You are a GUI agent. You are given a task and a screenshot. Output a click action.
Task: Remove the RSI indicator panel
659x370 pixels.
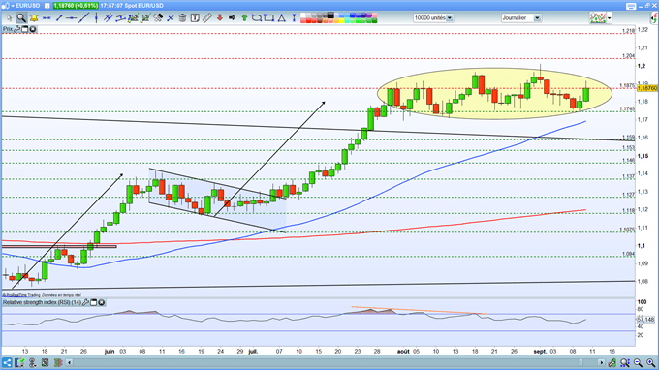click(x=102, y=302)
